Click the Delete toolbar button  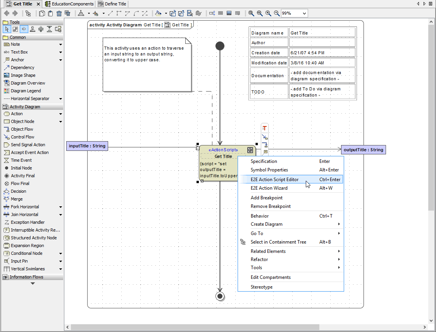coord(59,13)
